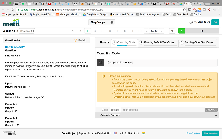Screen dimensions: 222x139
Task: Switch to Running Other Test Cases step
Action: point(198,43)
